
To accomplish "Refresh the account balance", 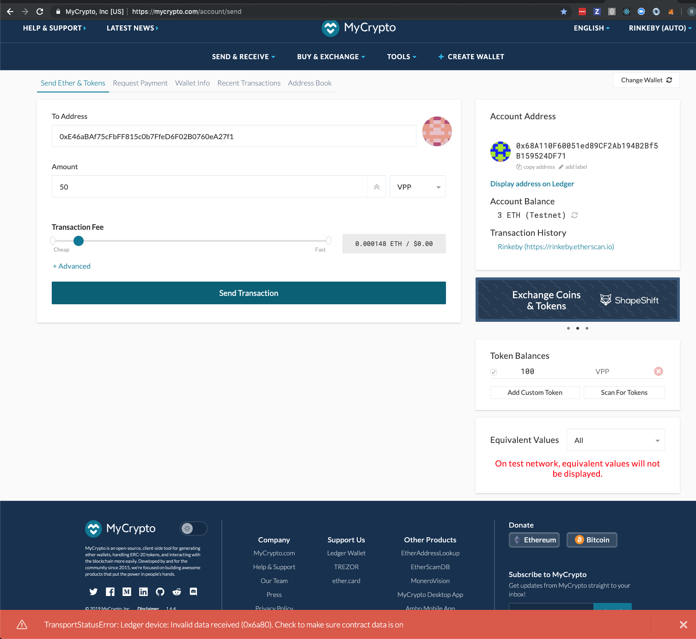I will pos(574,215).
